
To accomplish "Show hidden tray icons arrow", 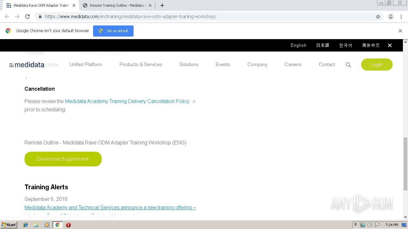I will [x=355, y=225].
